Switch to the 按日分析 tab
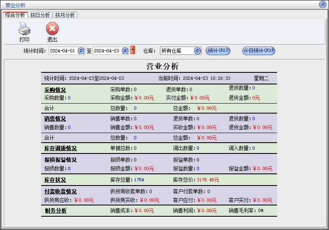Image resolution: width=329 pixels, height=230 pixels. pos(40,15)
